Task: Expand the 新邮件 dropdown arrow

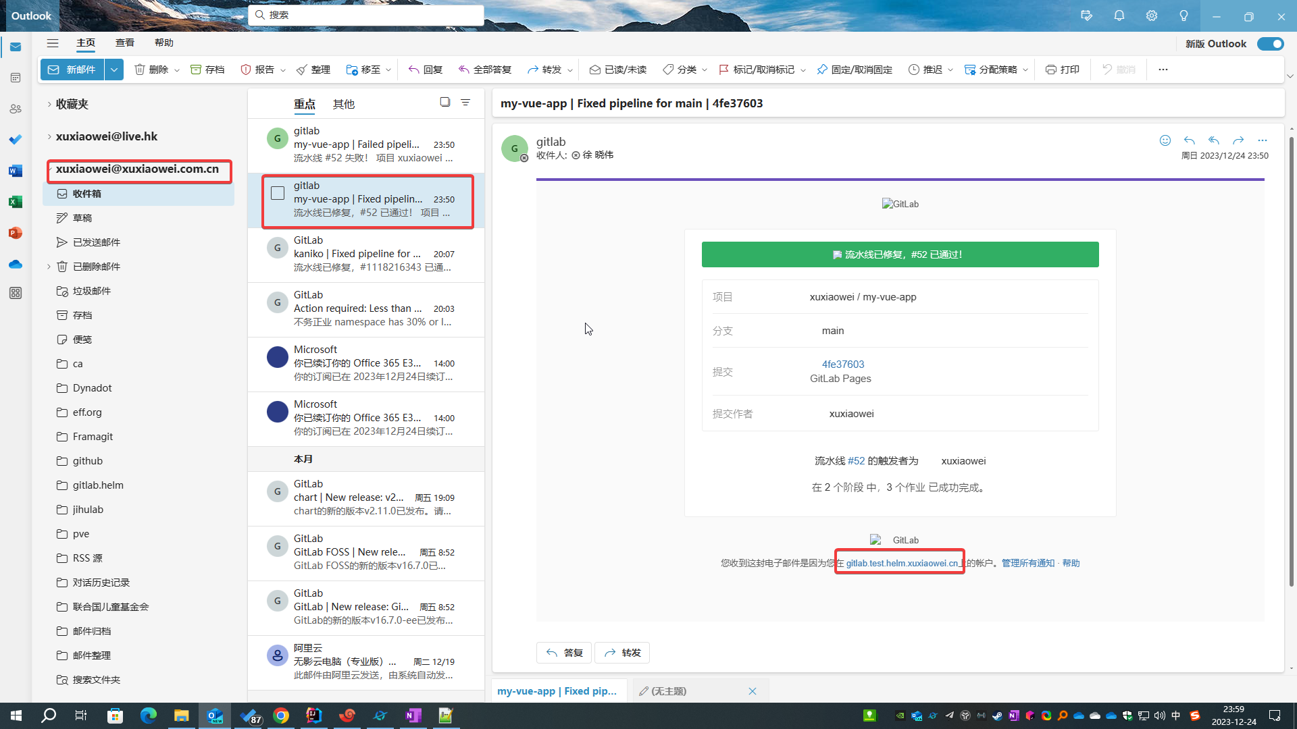Action: point(114,70)
